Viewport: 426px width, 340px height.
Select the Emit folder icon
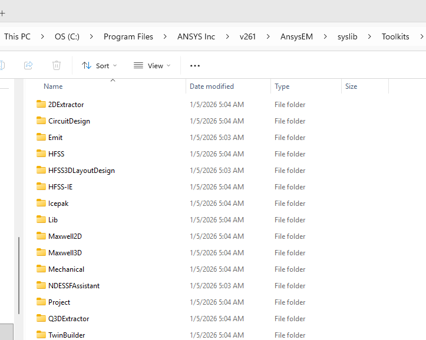[x=41, y=137]
